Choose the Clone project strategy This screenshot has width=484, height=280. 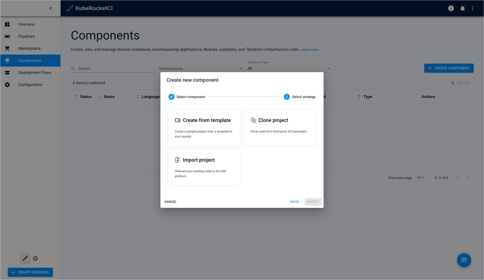[x=280, y=127]
